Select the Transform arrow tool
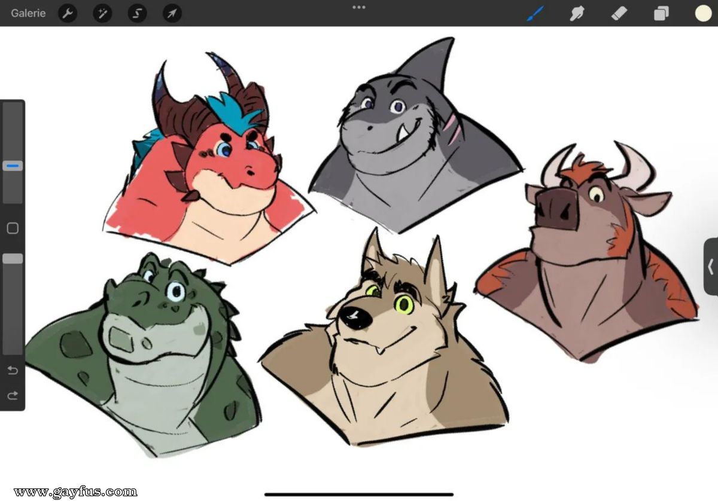The image size is (718, 501). point(172,13)
